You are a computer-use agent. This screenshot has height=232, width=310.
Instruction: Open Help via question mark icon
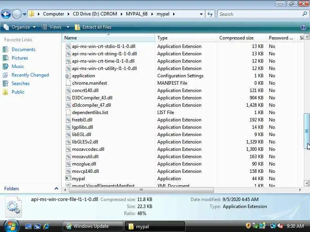tap(303, 27)
